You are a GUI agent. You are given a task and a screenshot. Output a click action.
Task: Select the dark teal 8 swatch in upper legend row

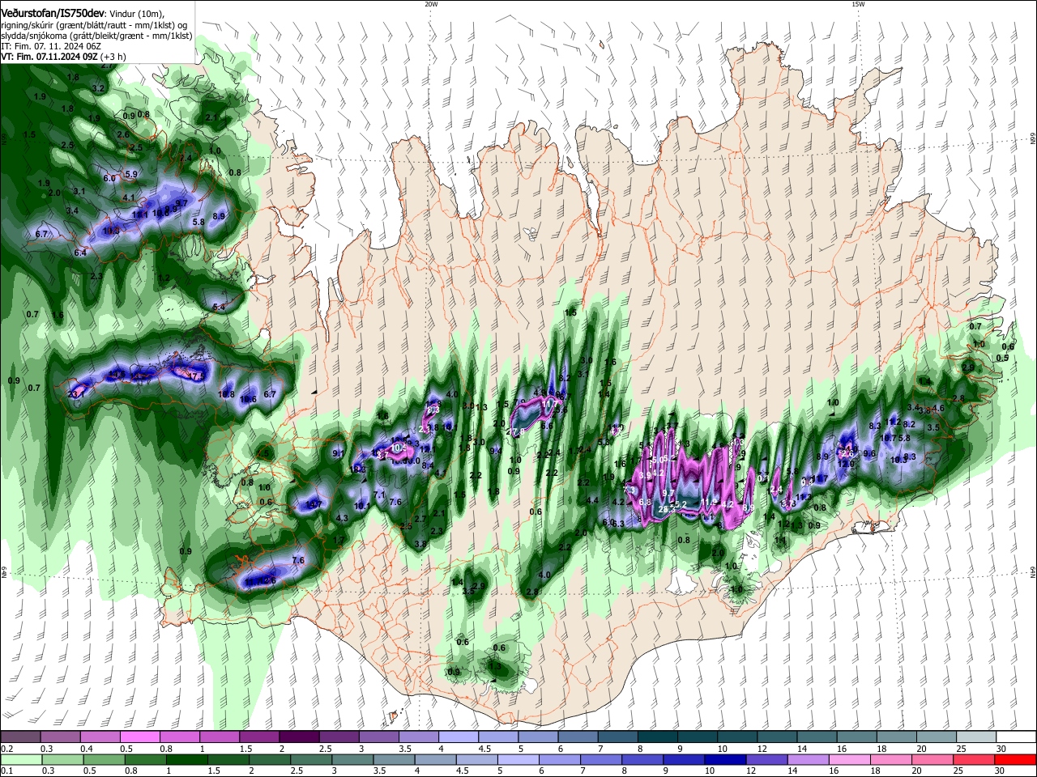(x=657, y=737)
